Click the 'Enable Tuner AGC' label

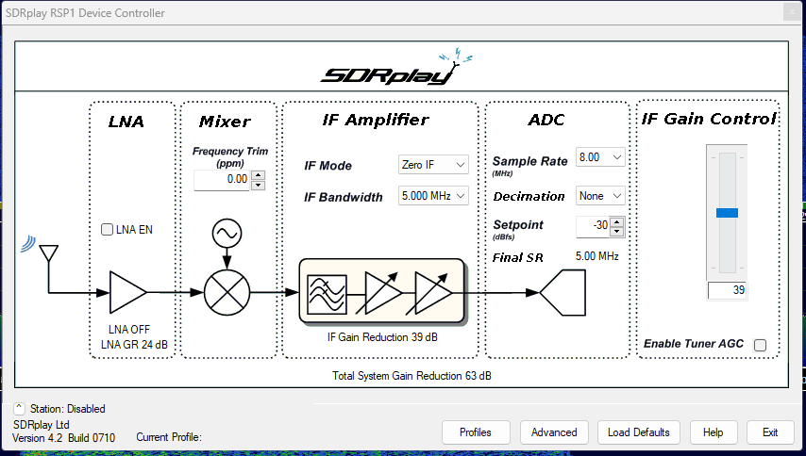[694, 344]
